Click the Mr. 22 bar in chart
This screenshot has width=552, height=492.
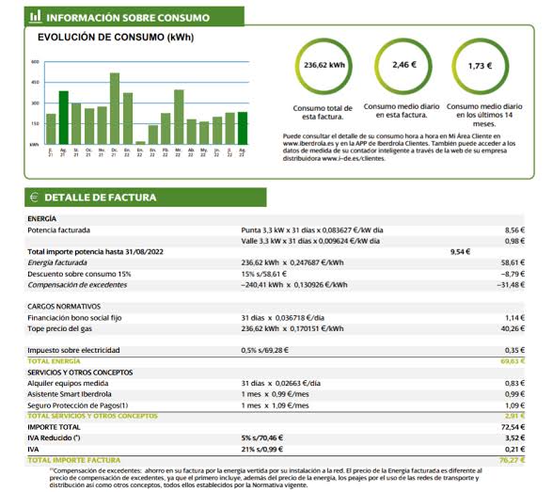pos(179,117)
